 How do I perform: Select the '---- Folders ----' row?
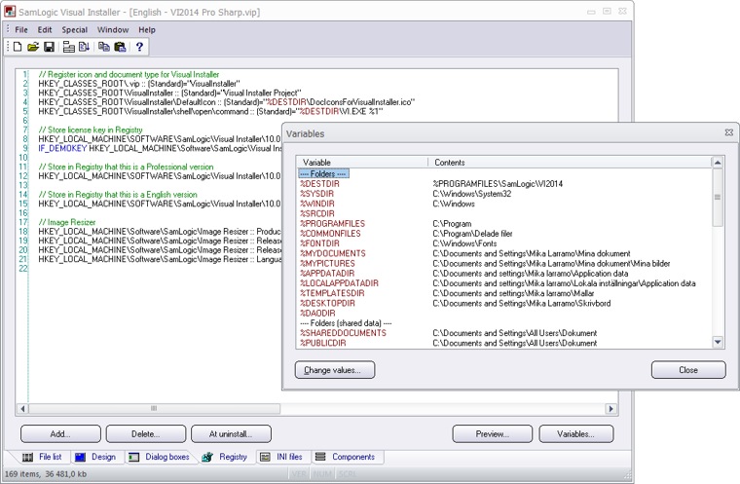coord(323,173)
